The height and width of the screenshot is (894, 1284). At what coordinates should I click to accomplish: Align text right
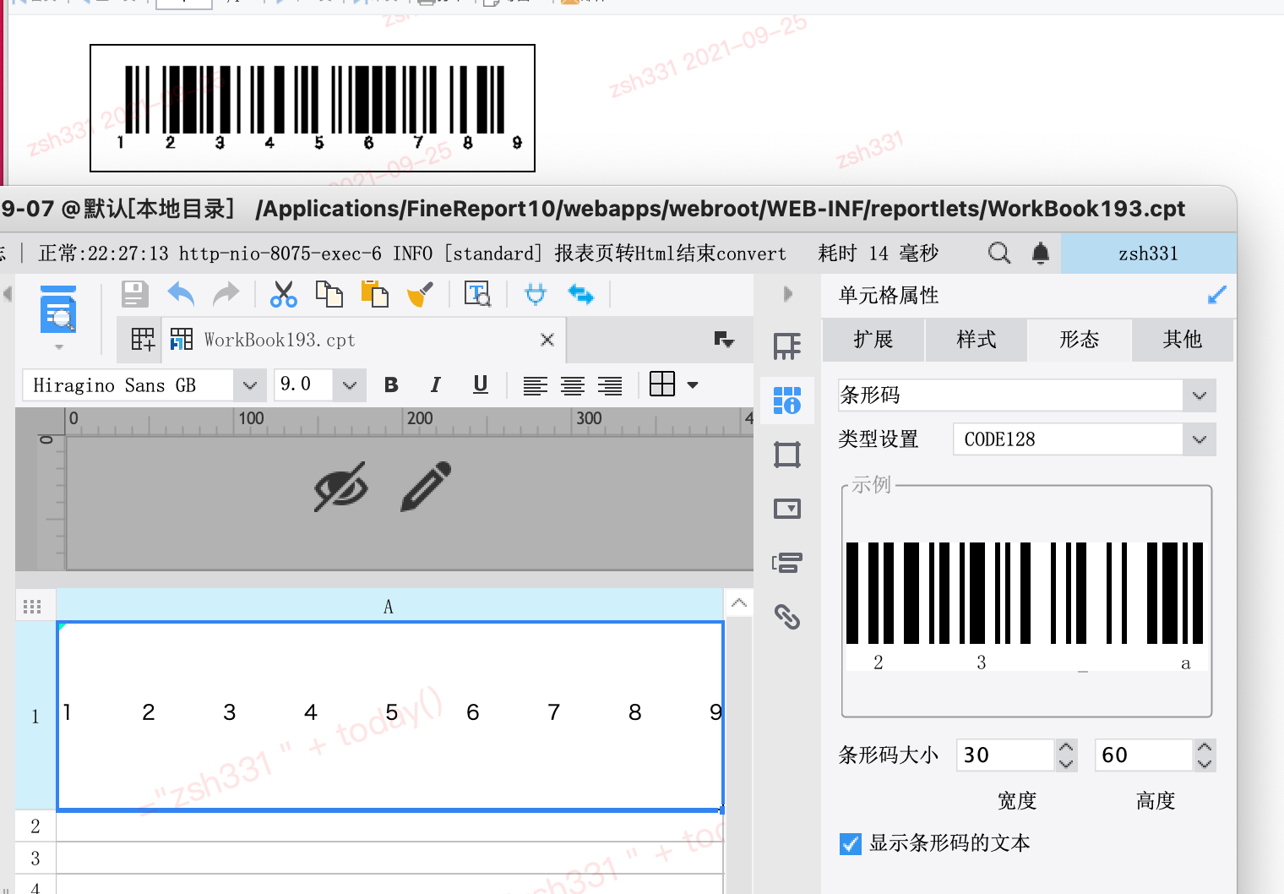click(x=610, y=386)
